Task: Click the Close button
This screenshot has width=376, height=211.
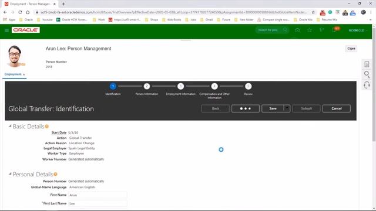Action: click(351, 49)
